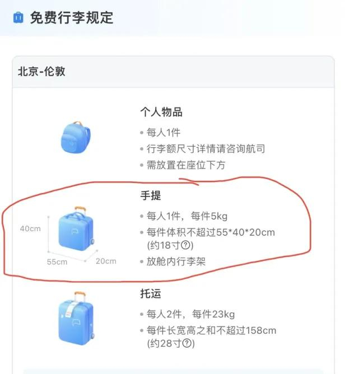Screen dimensions: 345x374
Task: Select the 北京-伦敦 route header
Action: [41, 71]
